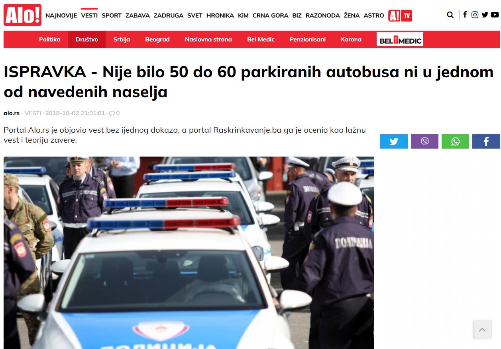Visit the Facebook page from header
The width and height of the screenshot is (501, 349).
point(465,15)
